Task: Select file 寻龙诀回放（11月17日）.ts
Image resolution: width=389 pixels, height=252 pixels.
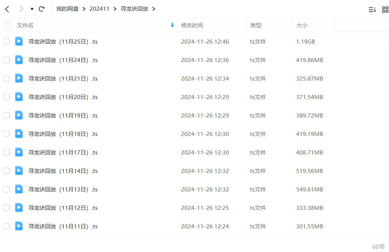Action: pos(63,153)
